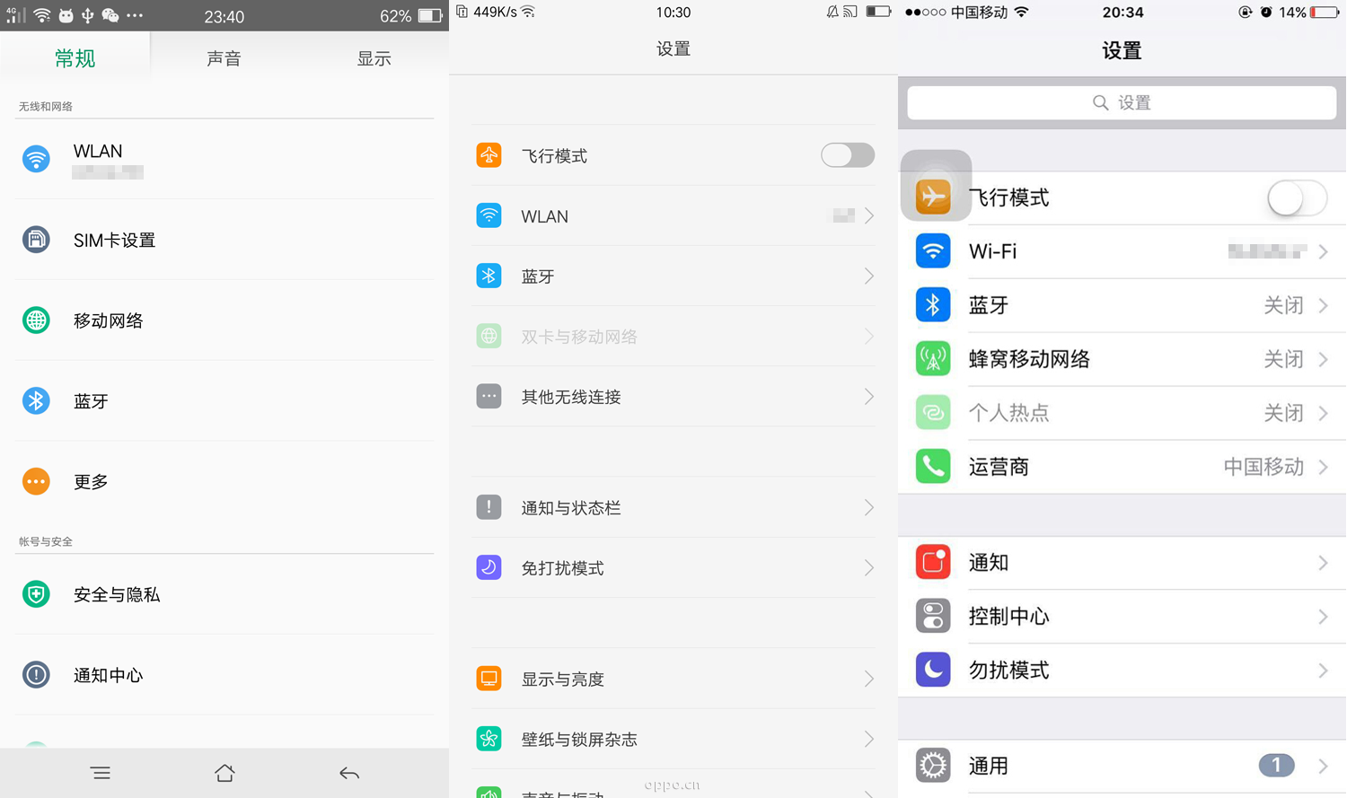Tap 蓝牙 关闭 status in right phone
The image size is (1347, 798).
point(1283,305)
